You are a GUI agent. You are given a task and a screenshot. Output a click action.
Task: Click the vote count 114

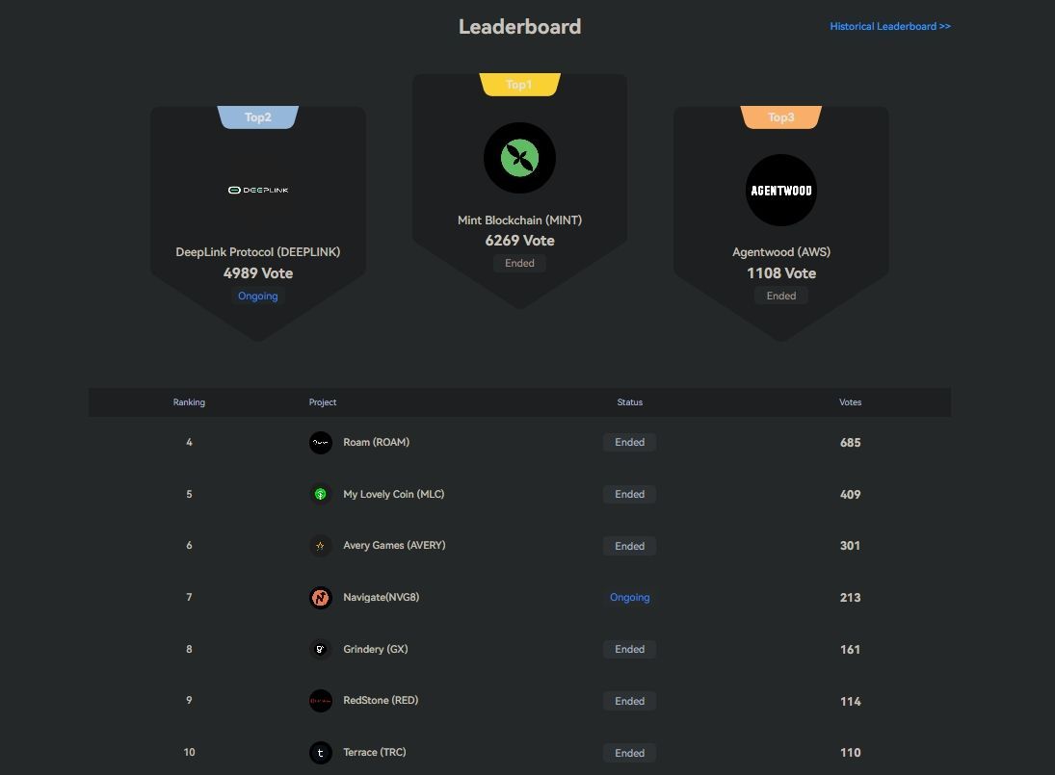(x=851, y=701)
